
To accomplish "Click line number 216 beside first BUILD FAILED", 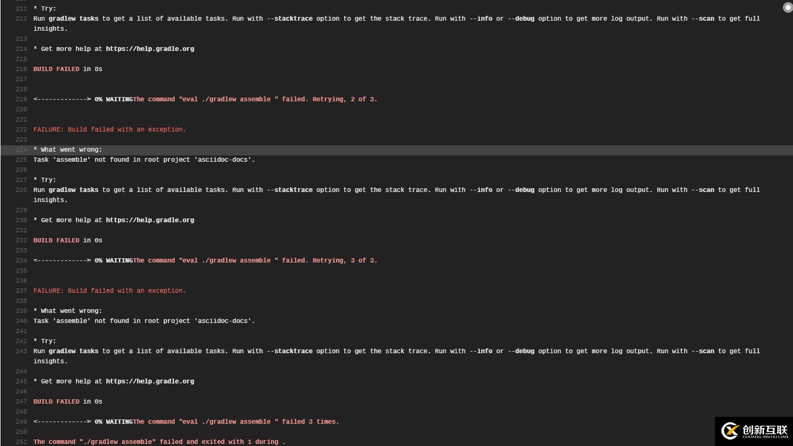I will coord(21,69).
